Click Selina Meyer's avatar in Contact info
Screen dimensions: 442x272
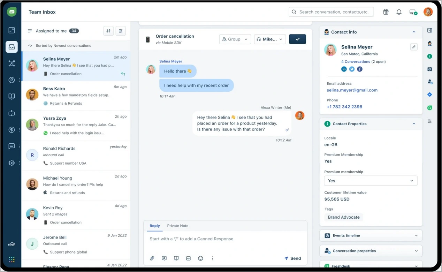tap(330, 50)
